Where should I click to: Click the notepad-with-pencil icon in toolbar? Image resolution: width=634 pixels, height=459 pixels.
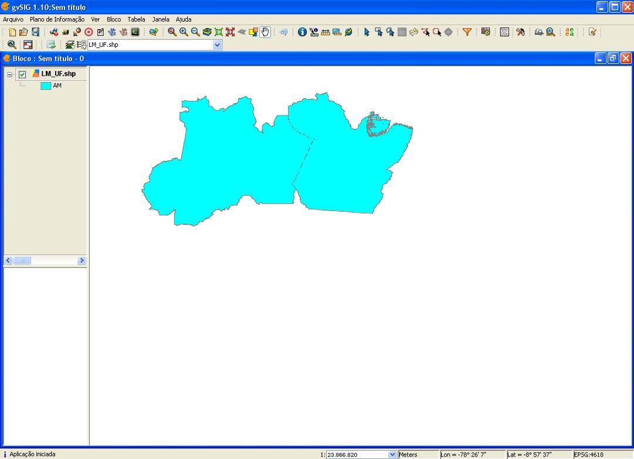[100, 32]
